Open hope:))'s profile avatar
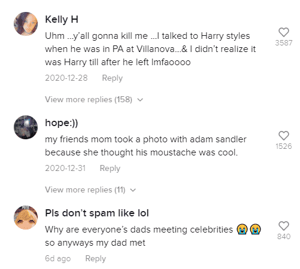This screenshot has width=300, height=269. pos(26,127)
